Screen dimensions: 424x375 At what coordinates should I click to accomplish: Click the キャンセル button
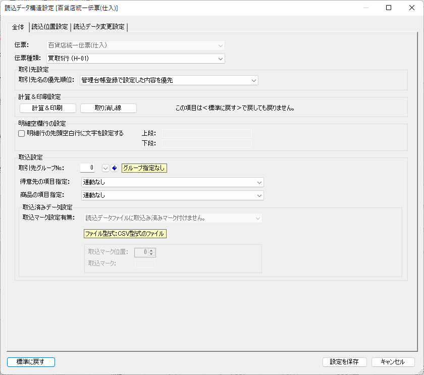click(x=393, y=362)
